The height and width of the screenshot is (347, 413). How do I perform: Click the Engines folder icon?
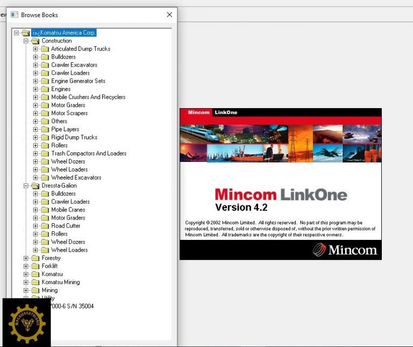(45, 89)
